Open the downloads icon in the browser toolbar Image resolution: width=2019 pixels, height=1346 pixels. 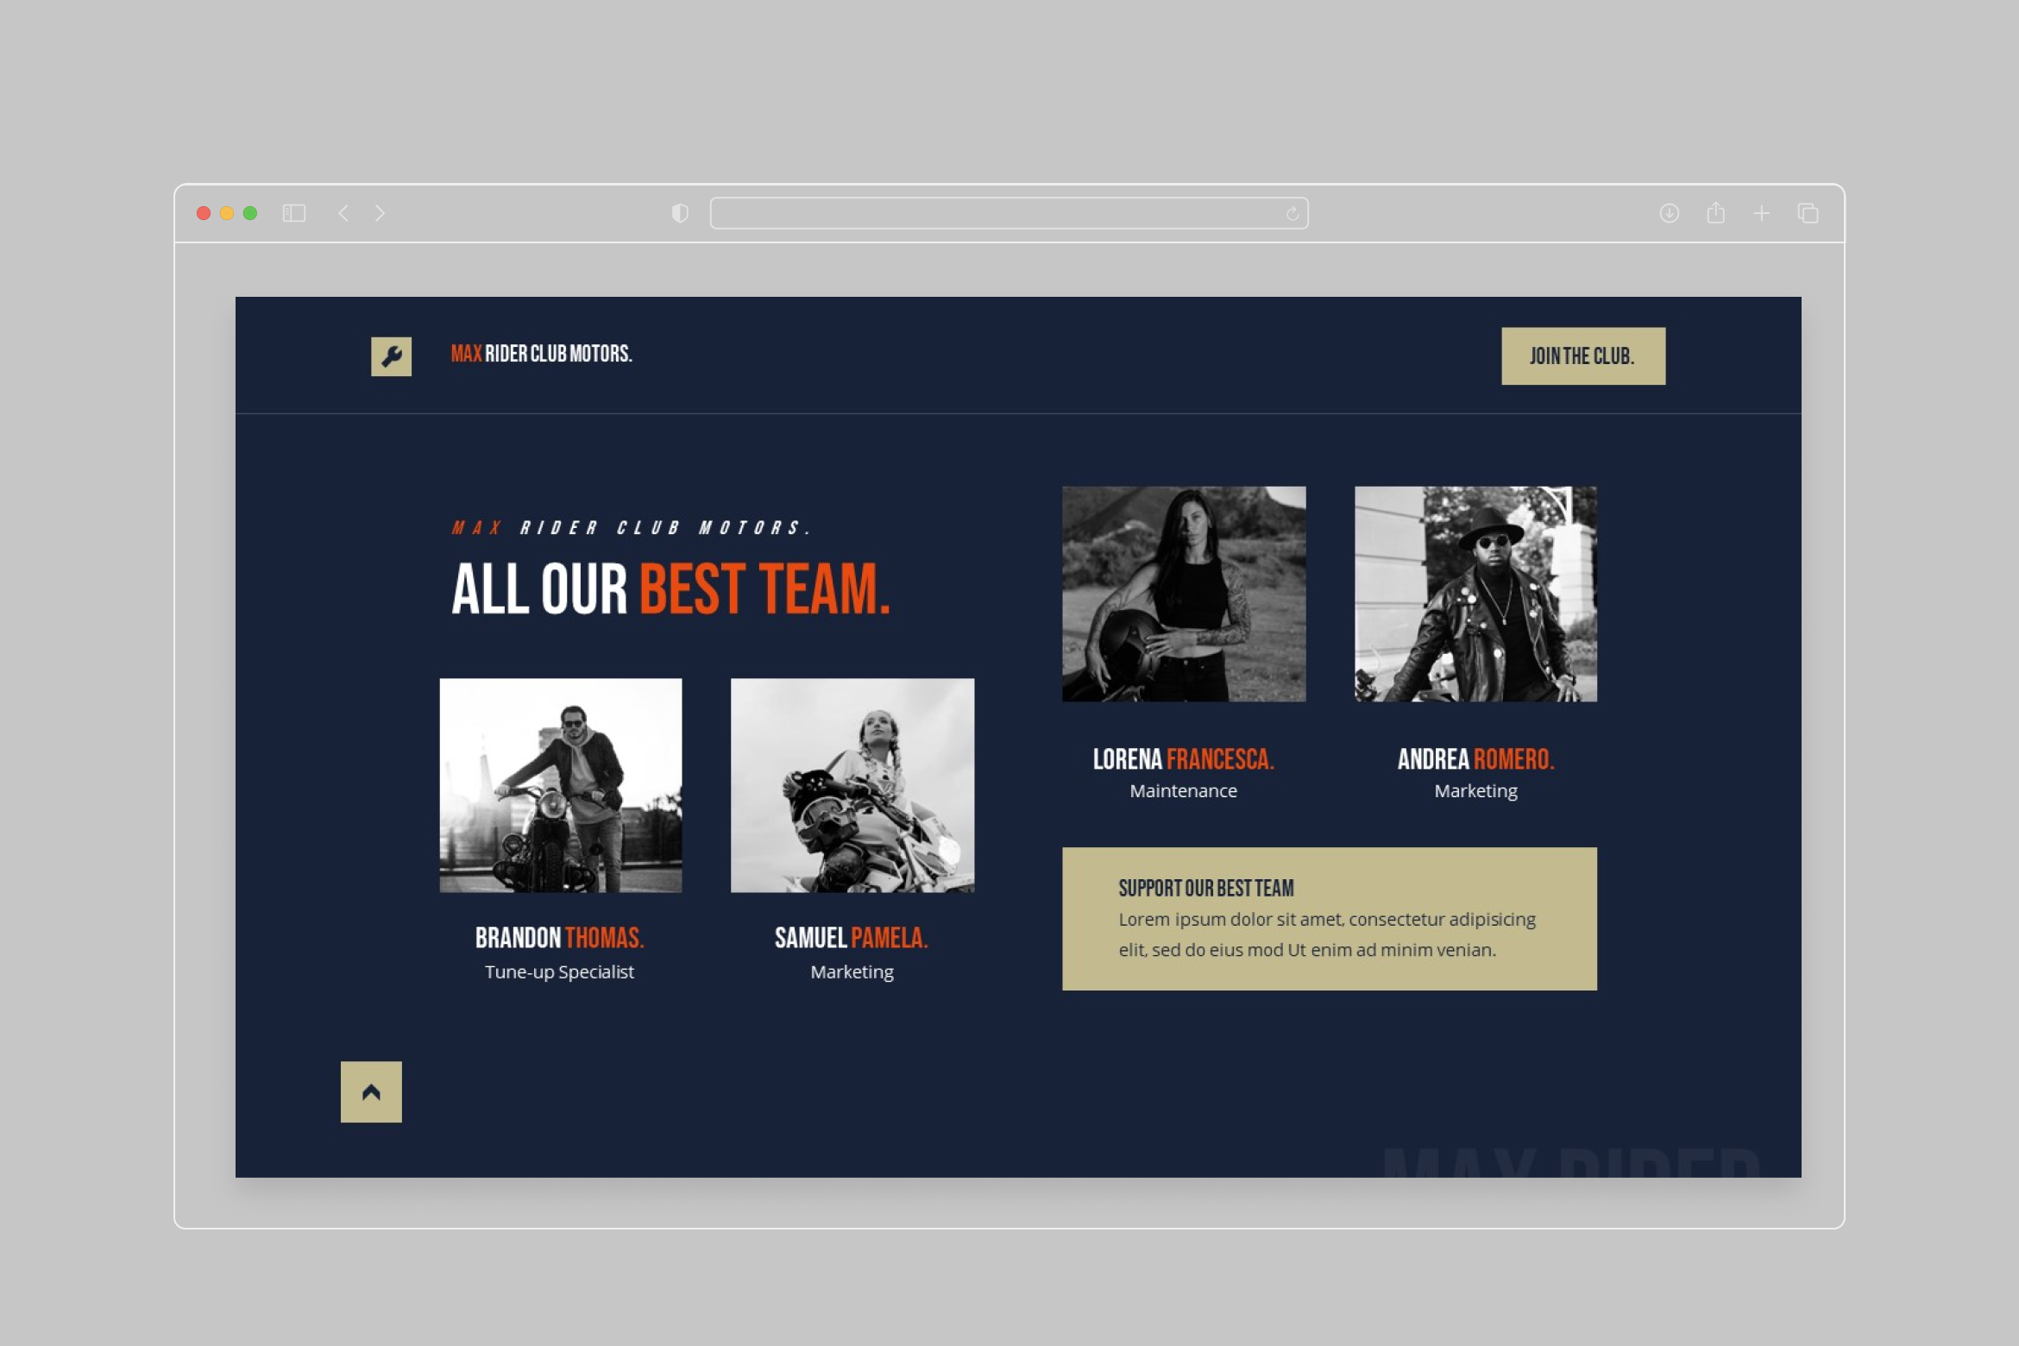click(x=1671, y=212)
